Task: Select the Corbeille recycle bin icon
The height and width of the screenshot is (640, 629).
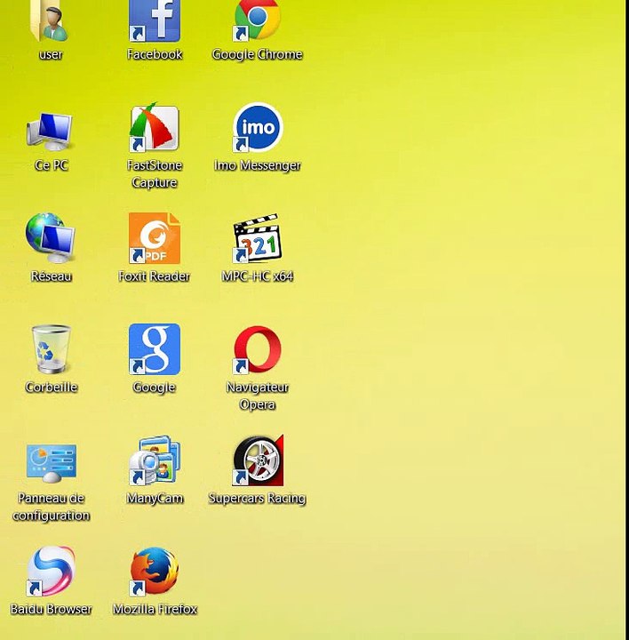Action: 51,349
